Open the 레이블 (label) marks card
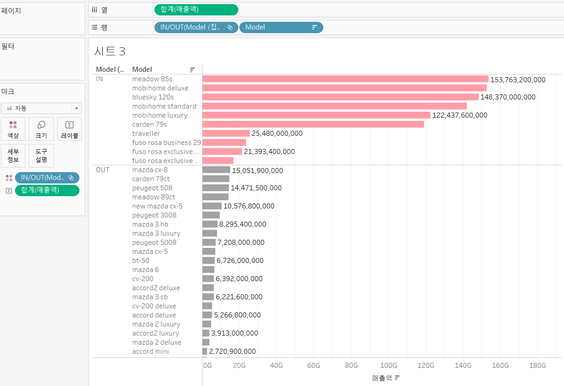This screenshot has height=386, width=564. coord(69,129)
